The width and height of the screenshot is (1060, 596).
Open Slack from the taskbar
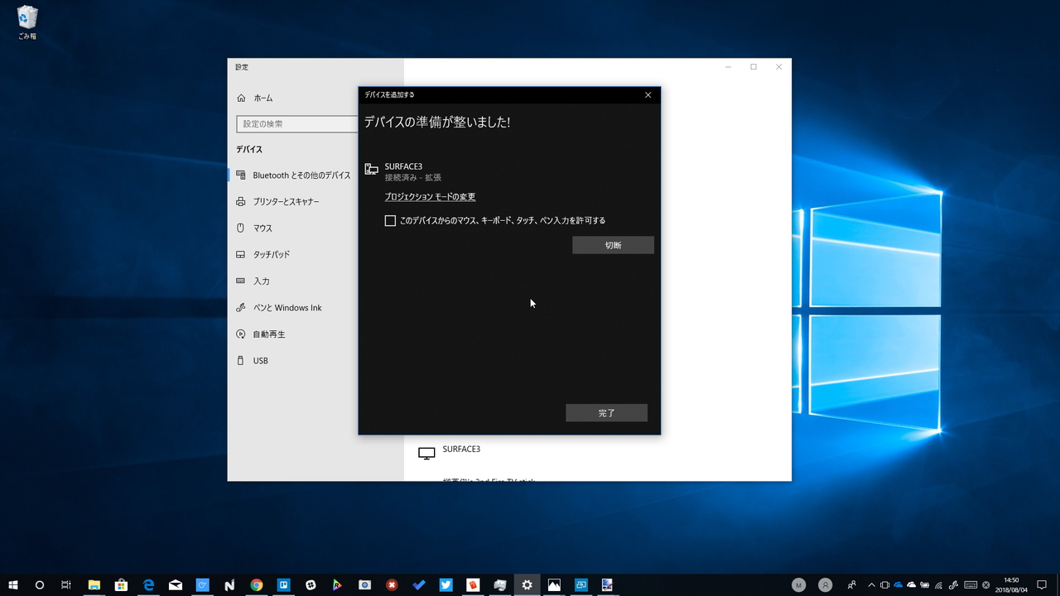pos(311,585)
